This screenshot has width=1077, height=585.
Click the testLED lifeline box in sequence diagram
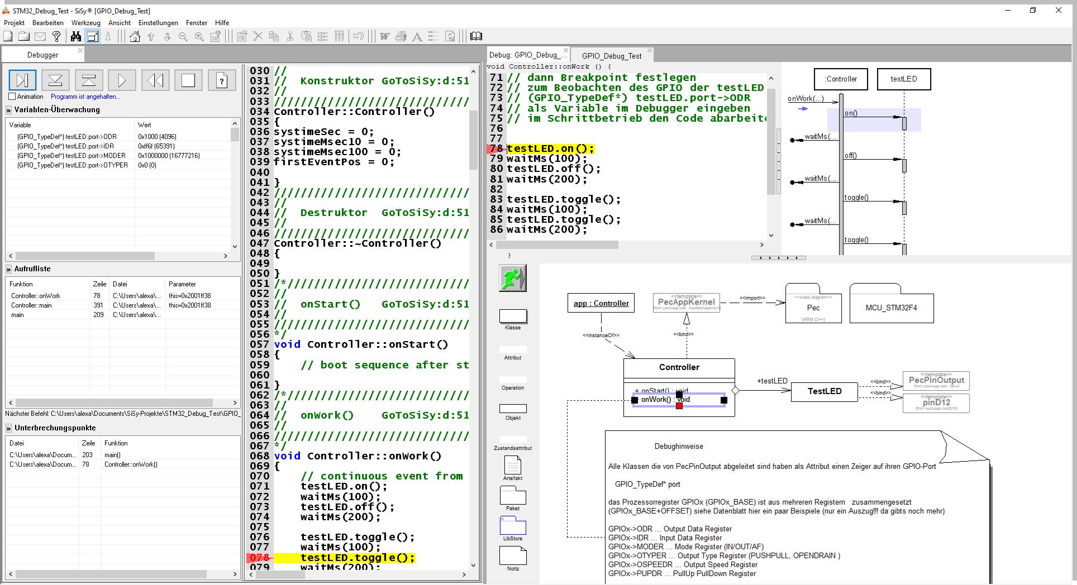[904, 79]
